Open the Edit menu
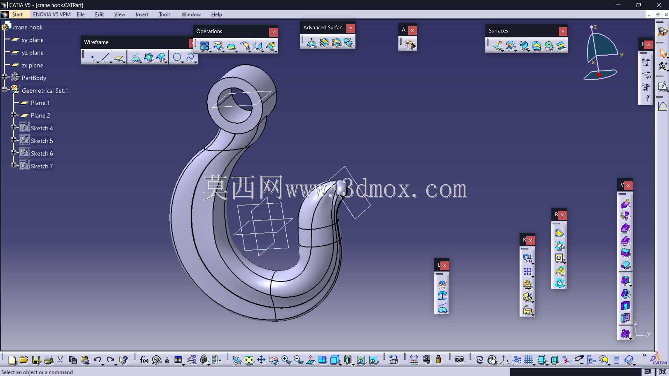The height and width of the screenshot is (376, 669). pyautogui.click(x=100, y=14)
